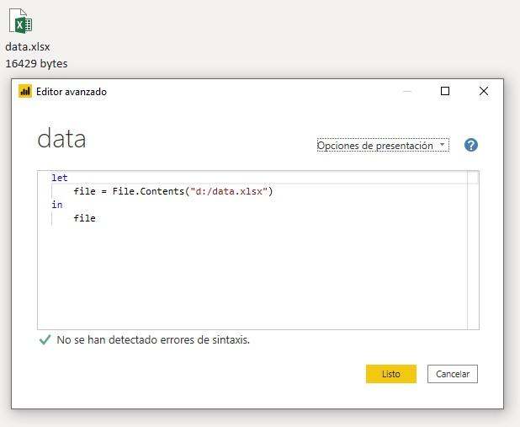Click the Power BI logo in title bar
The image size is (520, 427).
[25, 92]
